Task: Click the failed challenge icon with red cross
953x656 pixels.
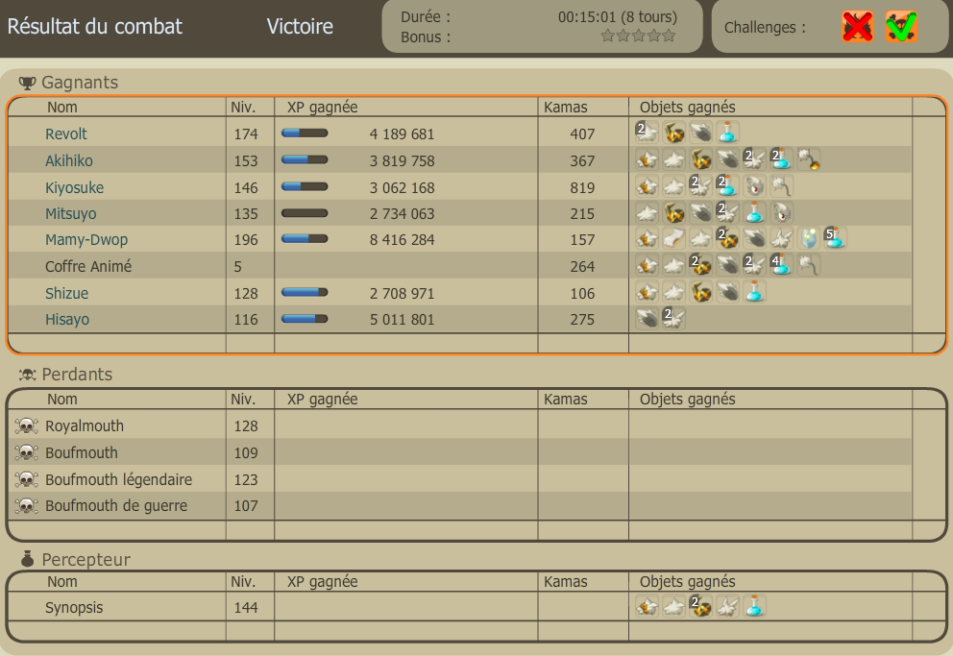Action: [858, 27]
